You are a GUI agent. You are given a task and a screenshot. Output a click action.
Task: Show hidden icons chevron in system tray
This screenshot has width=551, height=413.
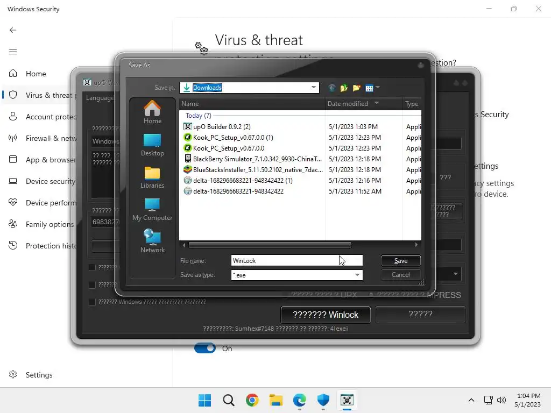[x=471, y=400]
